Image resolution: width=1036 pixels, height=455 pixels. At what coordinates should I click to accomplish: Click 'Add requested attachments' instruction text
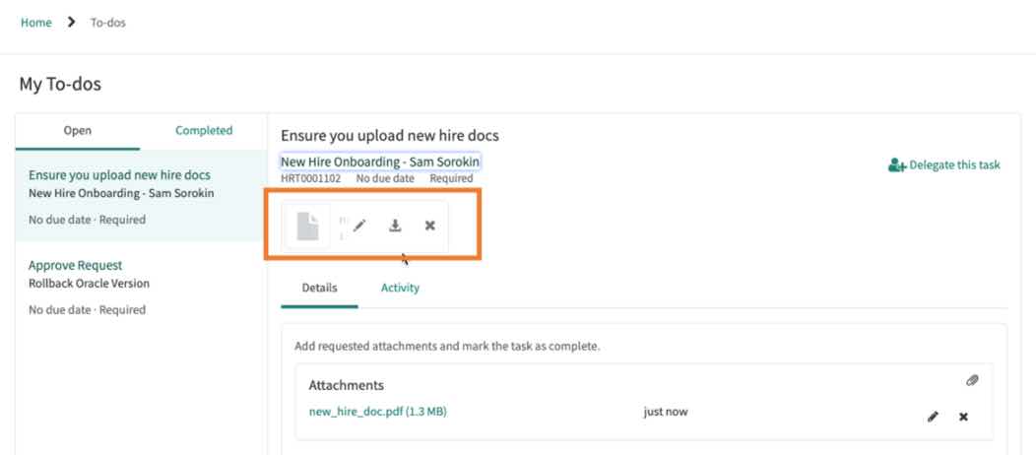tap(447, 346)
